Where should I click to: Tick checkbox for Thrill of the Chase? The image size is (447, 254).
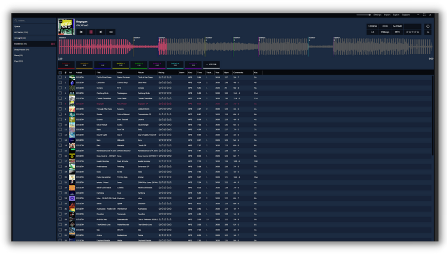(60, 77)
